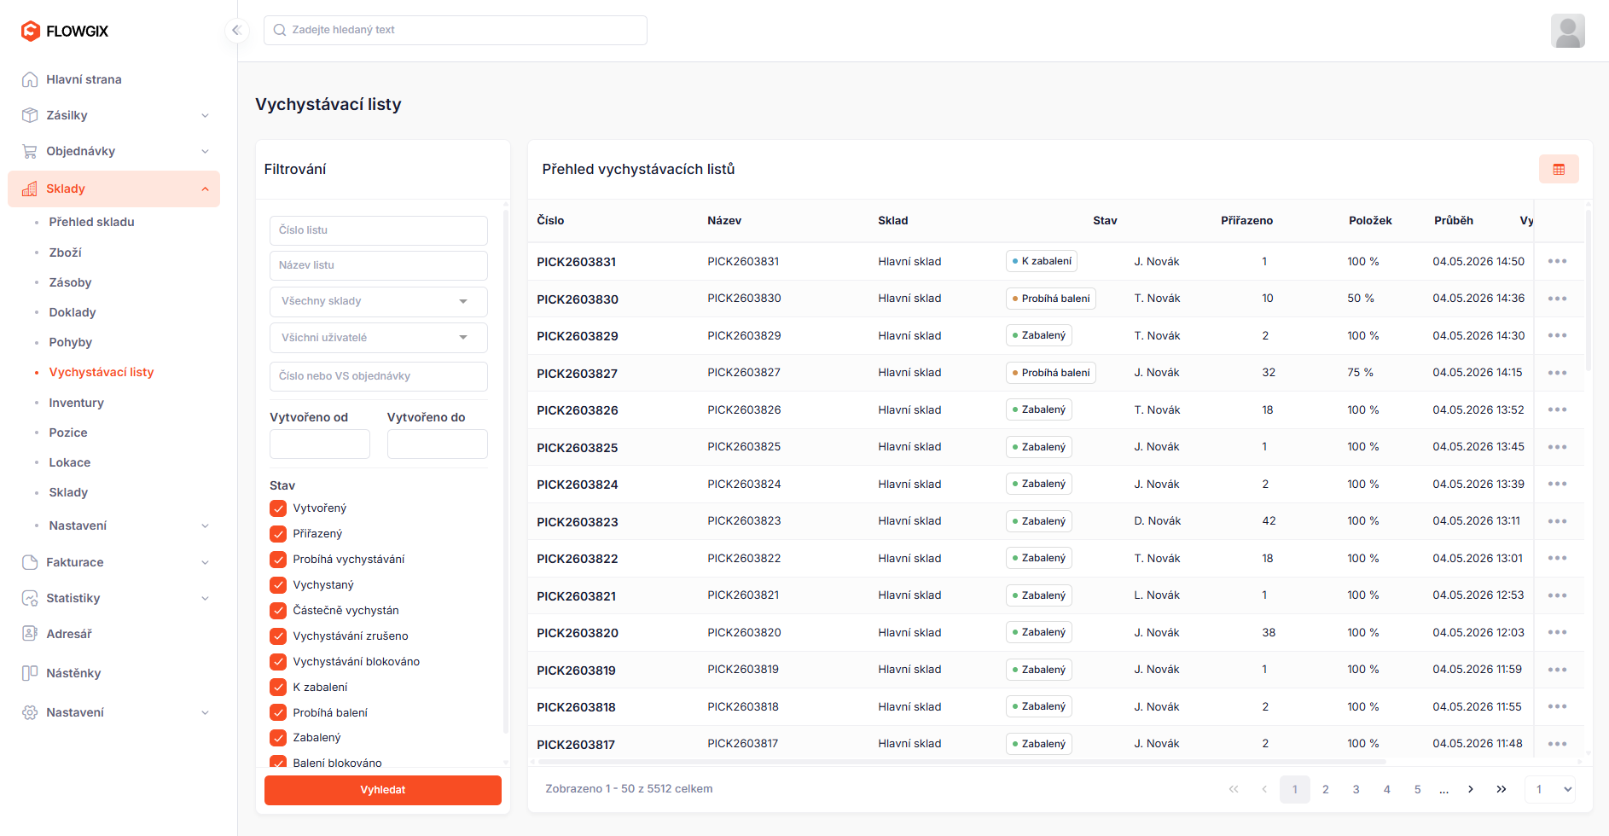This screenshot has width=1609, height=836.
Task: Open Doklady menu item
Action: point(73,312)
